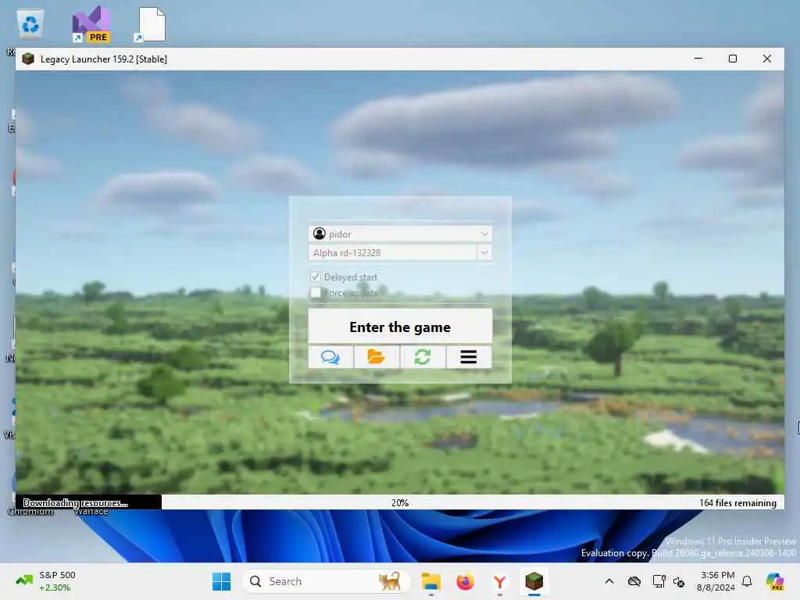Open the game folder icon
800x600 pixels.
[377, 356]
